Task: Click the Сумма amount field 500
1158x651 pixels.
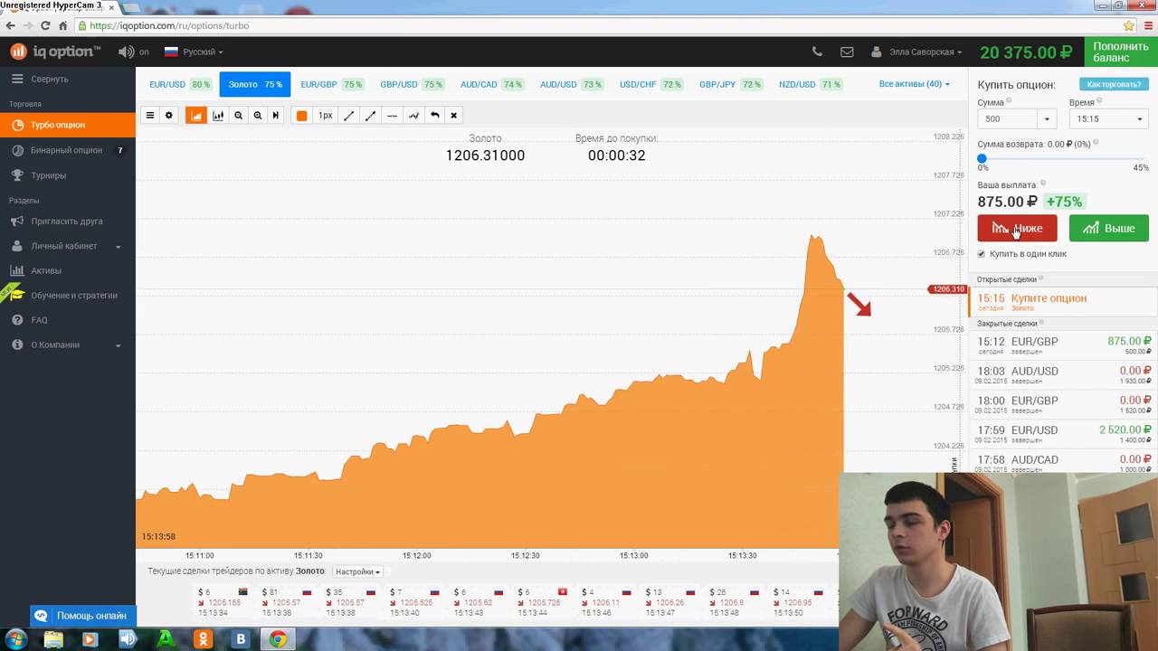Action: coord(1008,118)
